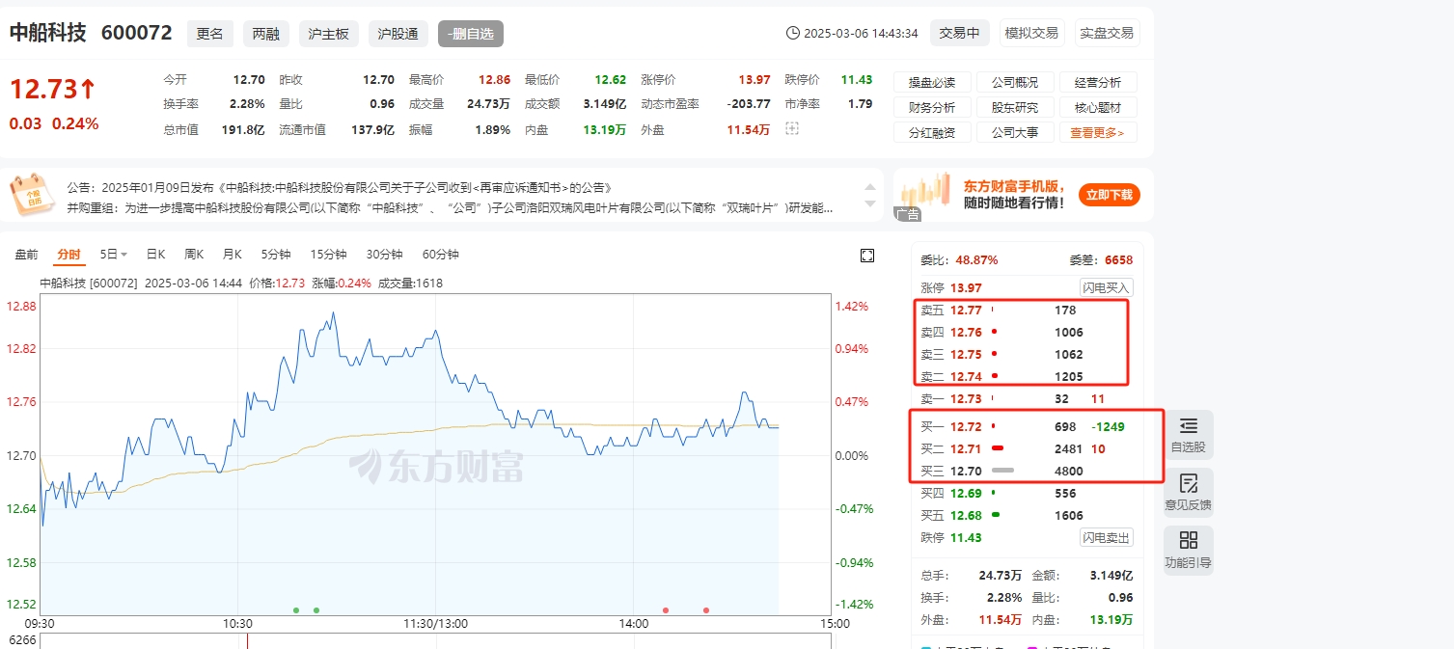This screenshot has height=649, width=1454.
Task: Open 功能引导 in the side toolbar
Action: click(1188, 551)
